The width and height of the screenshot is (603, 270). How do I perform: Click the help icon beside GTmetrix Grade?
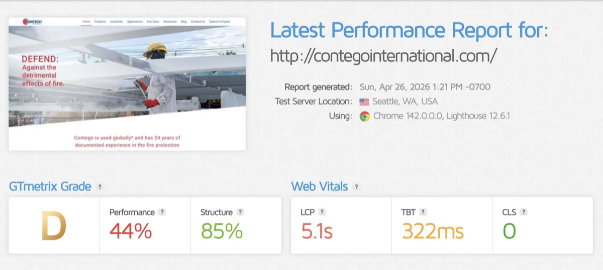(x=99, y=187)
